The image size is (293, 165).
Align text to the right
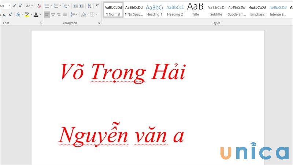pyautogui.click(x=59, y=14)
